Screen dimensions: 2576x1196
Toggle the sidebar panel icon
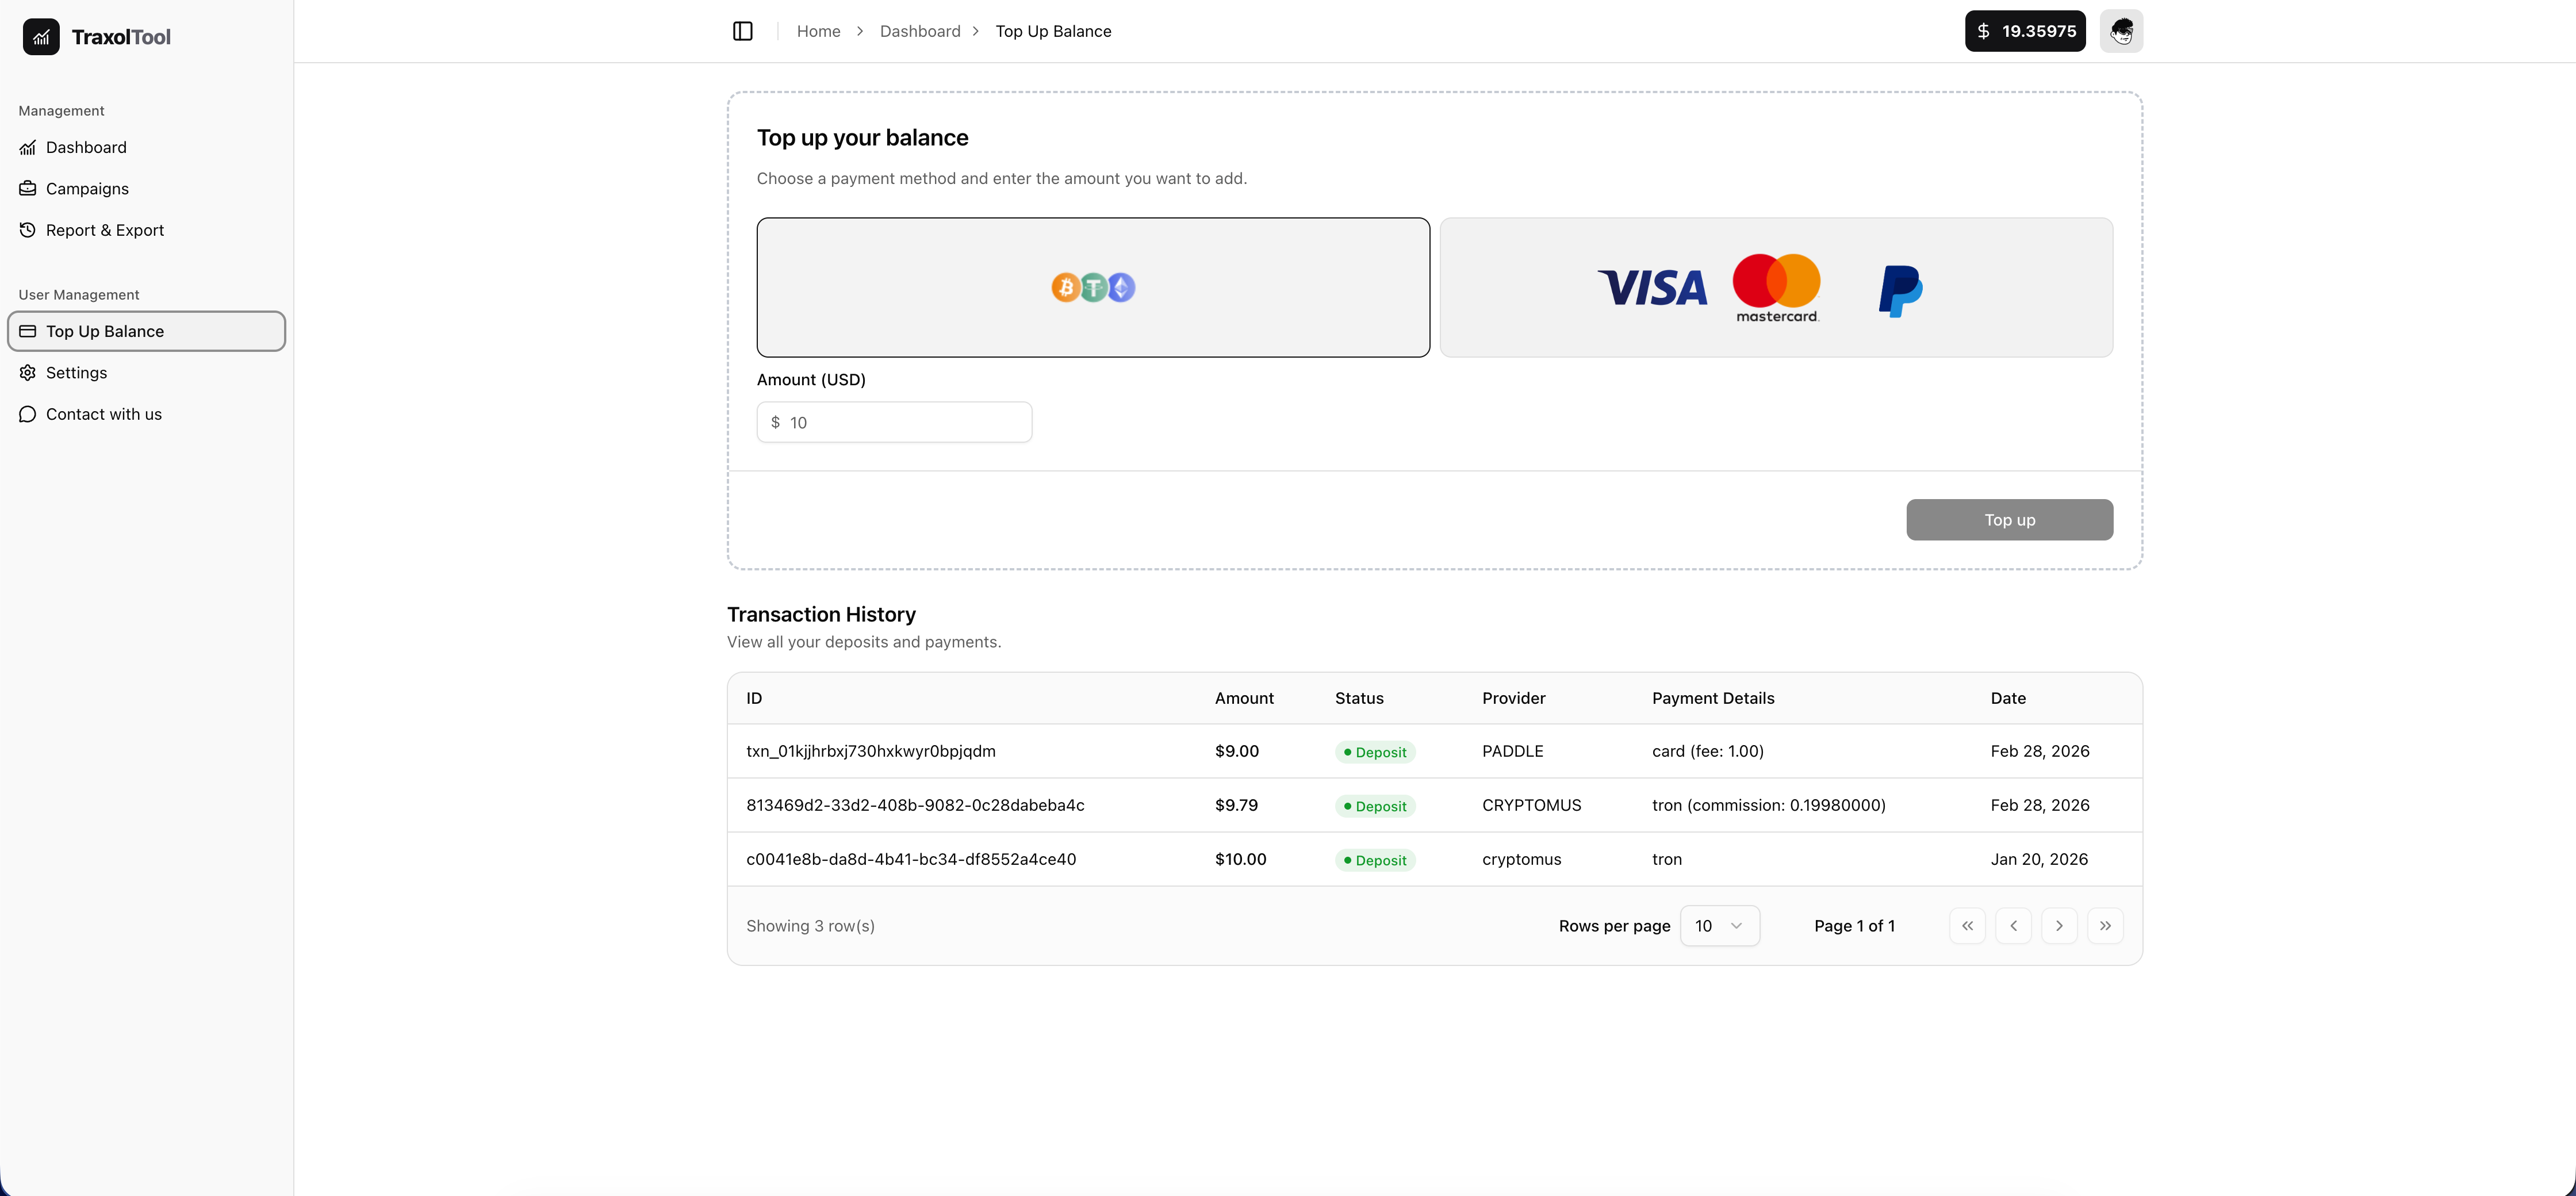tap(742, 31)
